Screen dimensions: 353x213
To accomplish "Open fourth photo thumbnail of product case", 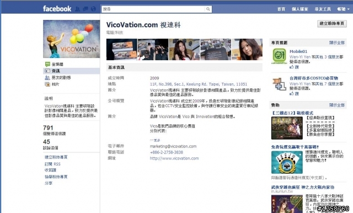I will (x=216, y=49).
